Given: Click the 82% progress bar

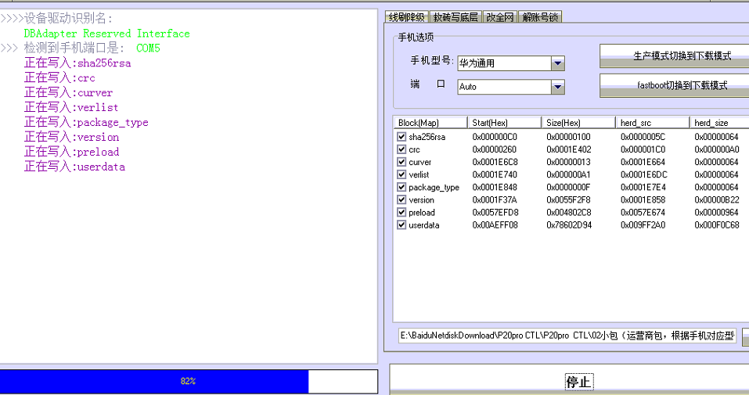Looking at the screenshot, I should point(189,381).
